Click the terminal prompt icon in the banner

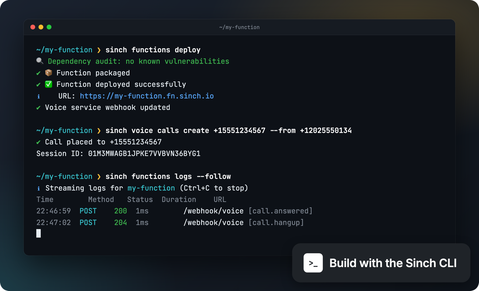pyautogui.click(x=313, y=263)
